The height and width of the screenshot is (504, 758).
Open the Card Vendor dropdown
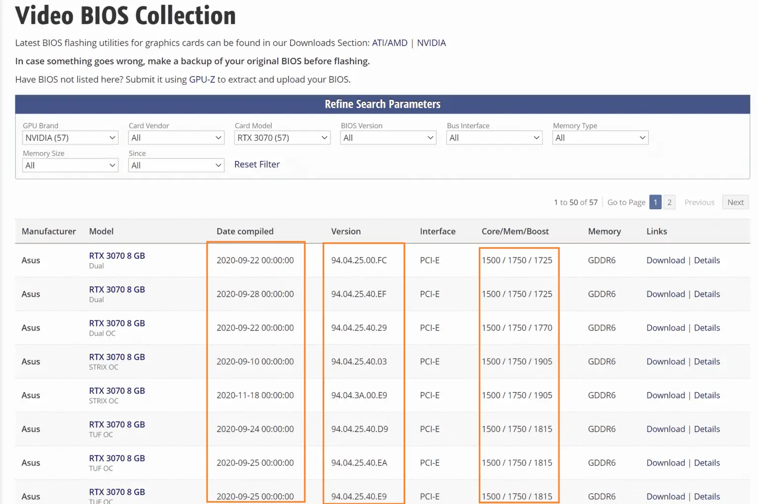[176, 138]
